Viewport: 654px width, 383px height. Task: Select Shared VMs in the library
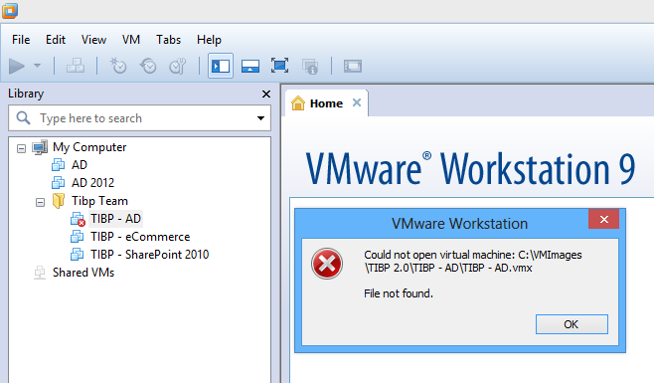(83, 273)
